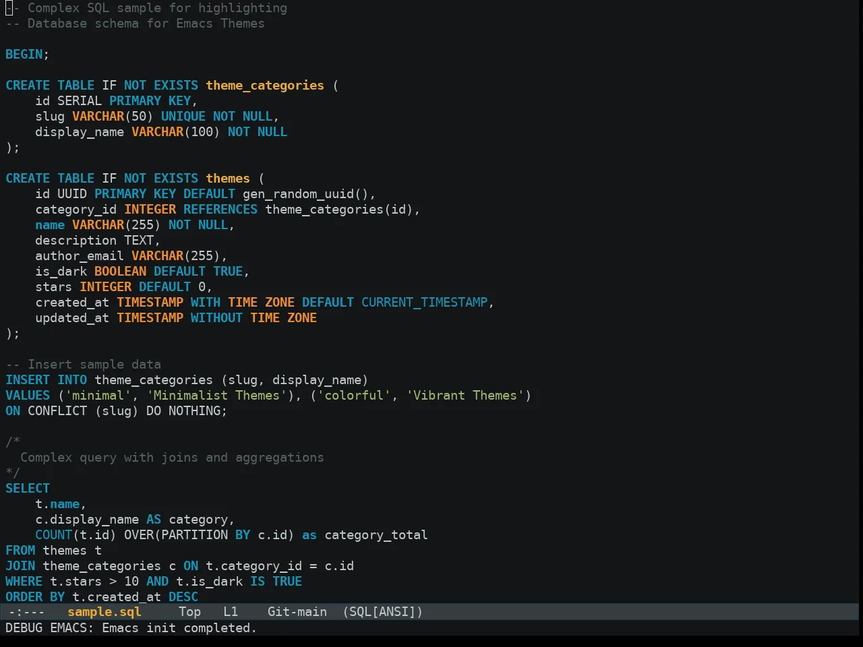The width and height of the screenshot is (863, 647).
Task: Click the -:--- buffer status flags in mode line
Action: 27,612
